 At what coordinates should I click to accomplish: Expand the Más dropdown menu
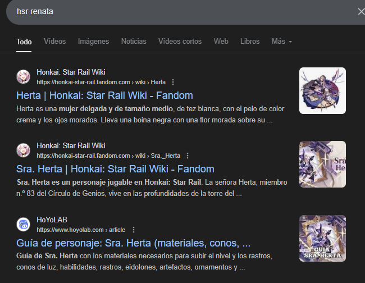282,42
